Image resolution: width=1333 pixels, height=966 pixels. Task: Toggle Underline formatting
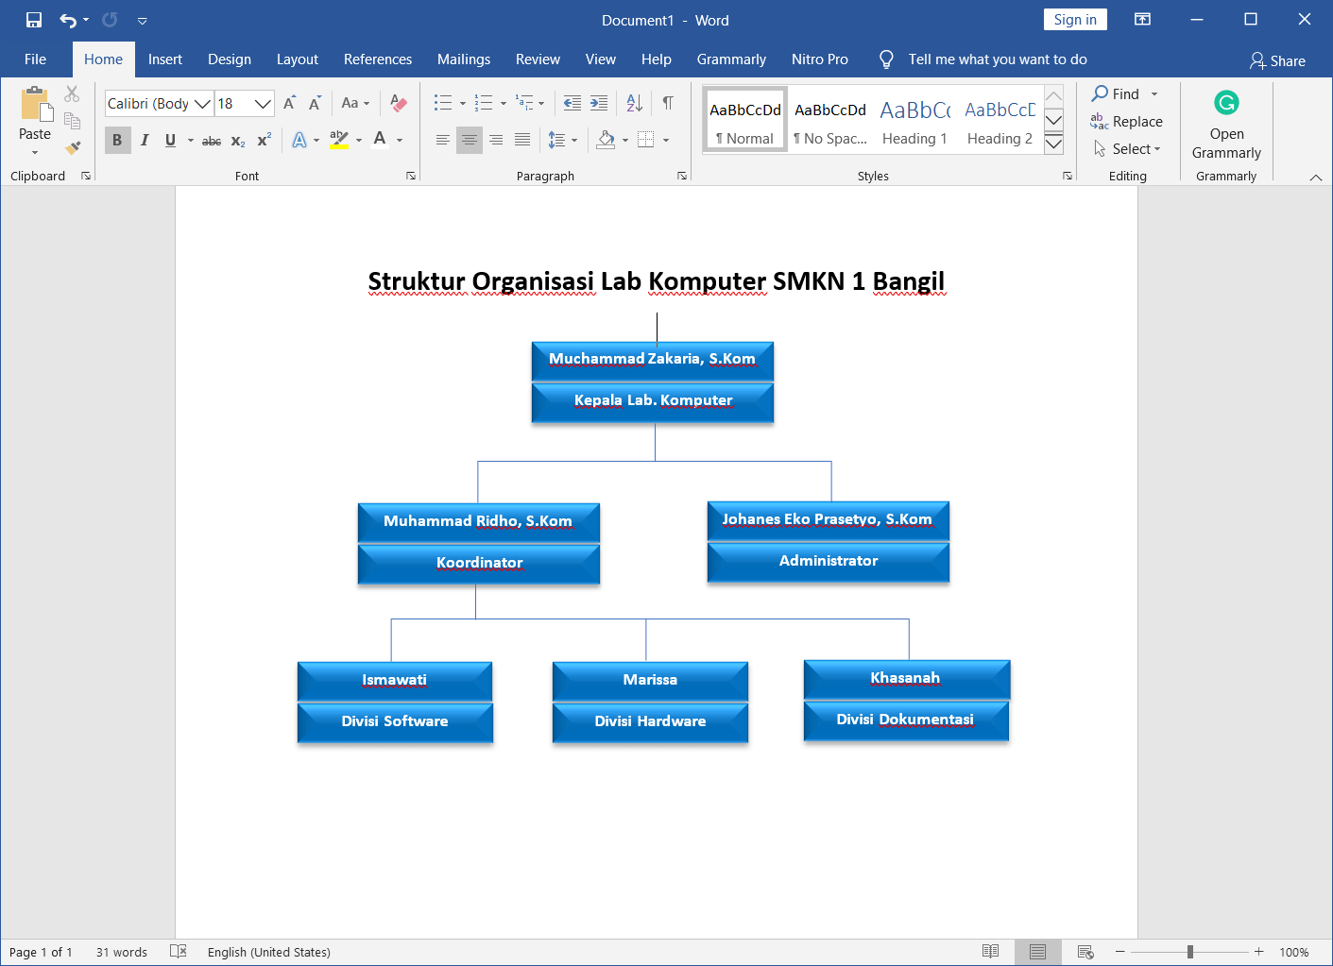pos(170,140)
